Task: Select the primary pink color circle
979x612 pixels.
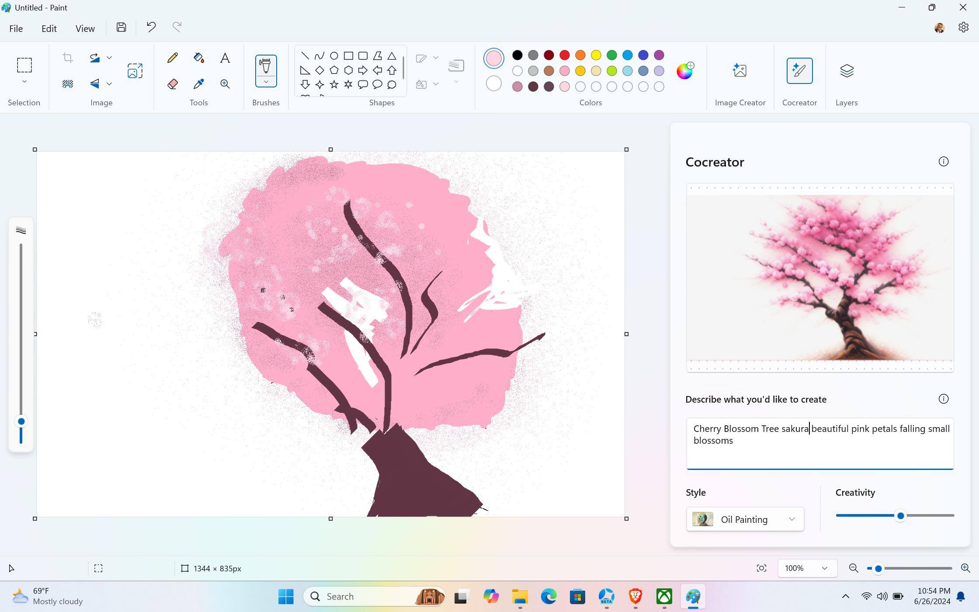Action: 493,58
